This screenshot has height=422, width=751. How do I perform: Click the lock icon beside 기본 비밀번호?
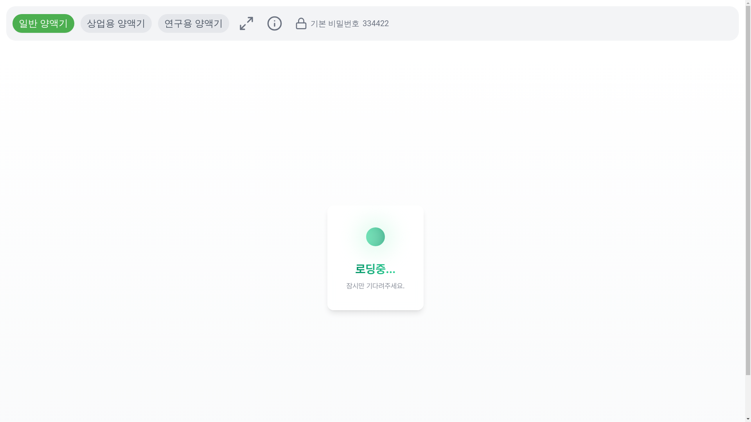pos(301,23)
